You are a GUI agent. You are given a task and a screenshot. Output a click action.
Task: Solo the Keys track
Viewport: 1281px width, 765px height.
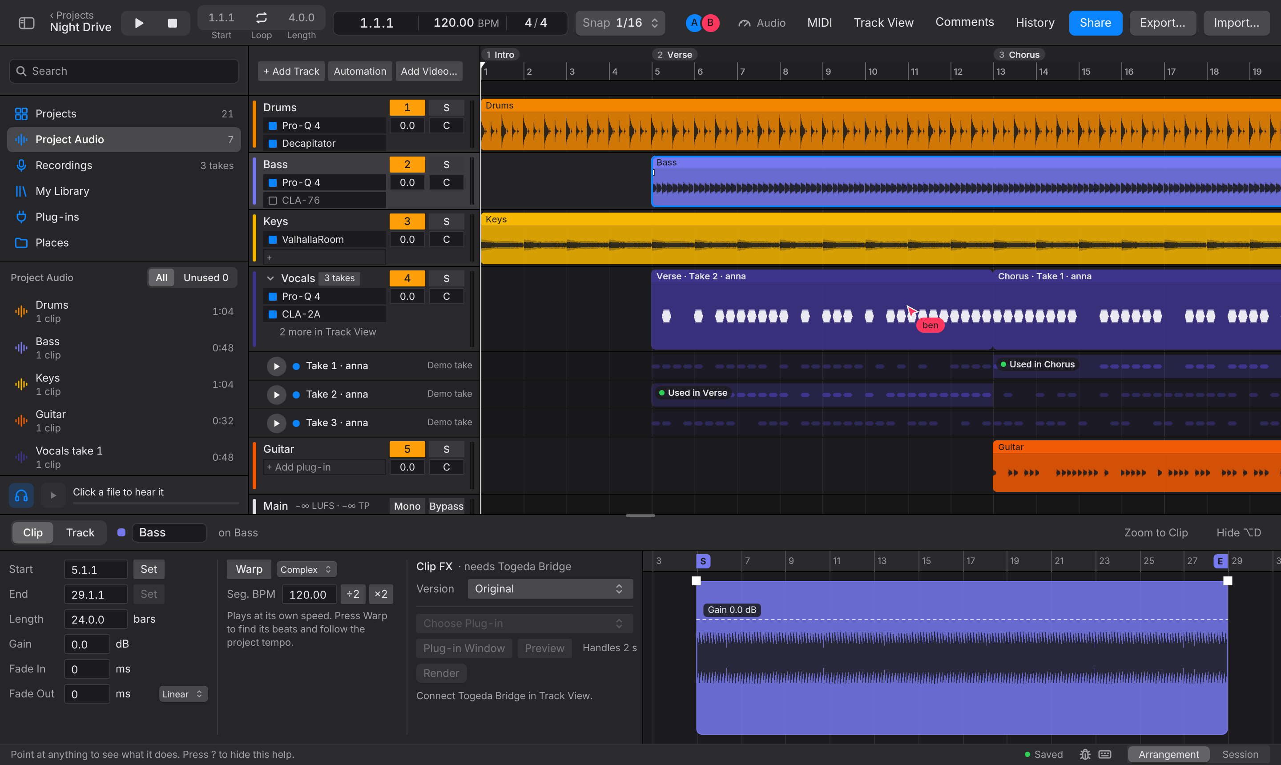[447, 221]
